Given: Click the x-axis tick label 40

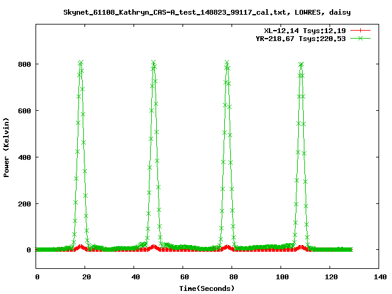Looking at the screenshot, I should pyautogui.click(x=135, y=277).
